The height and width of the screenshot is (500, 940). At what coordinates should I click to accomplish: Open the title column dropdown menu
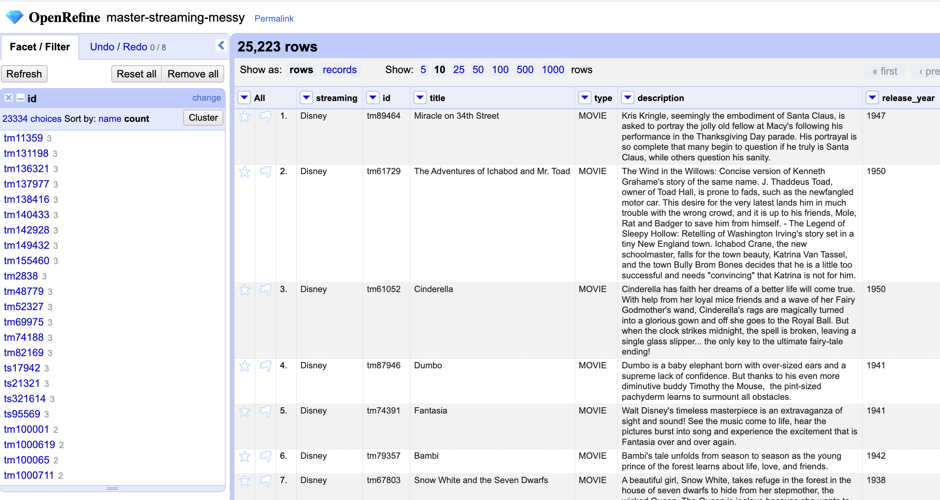coord(420,97)
